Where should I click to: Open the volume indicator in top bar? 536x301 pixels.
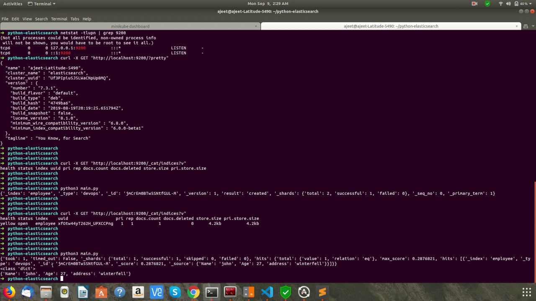[508, 4]
